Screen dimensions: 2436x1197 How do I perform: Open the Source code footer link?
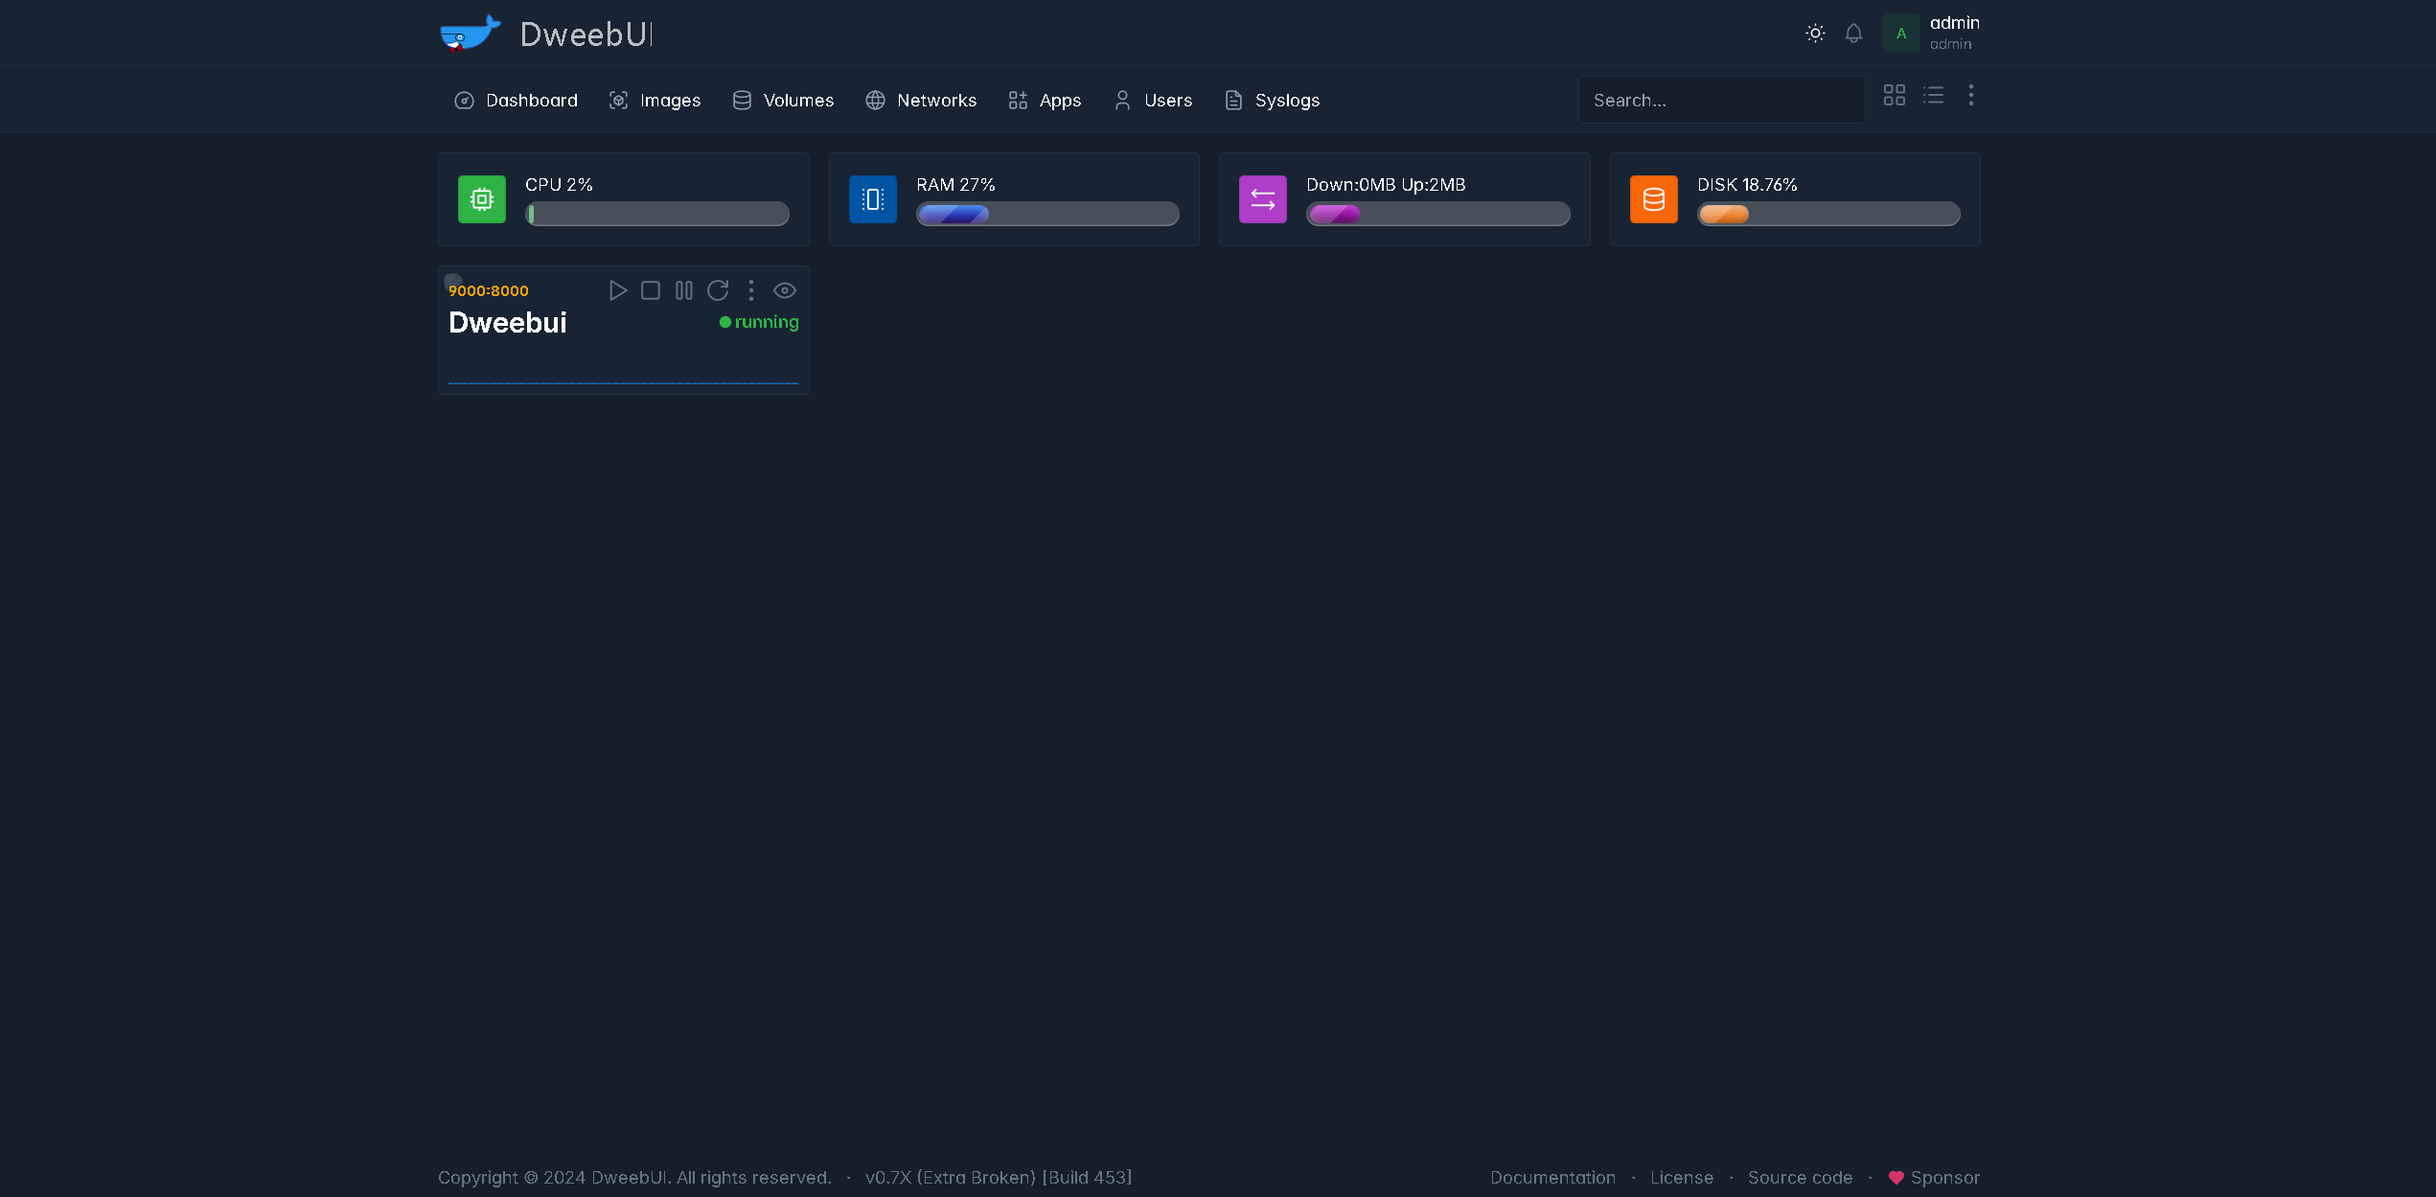click(x=1800, y=1177)
